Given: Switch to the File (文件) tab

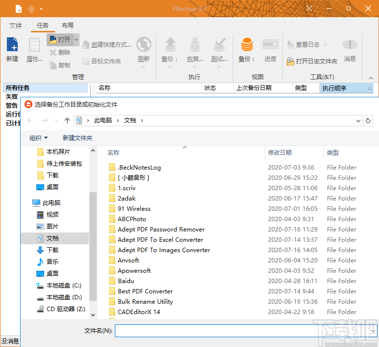Looking at the screenshot, I should 16,26.
